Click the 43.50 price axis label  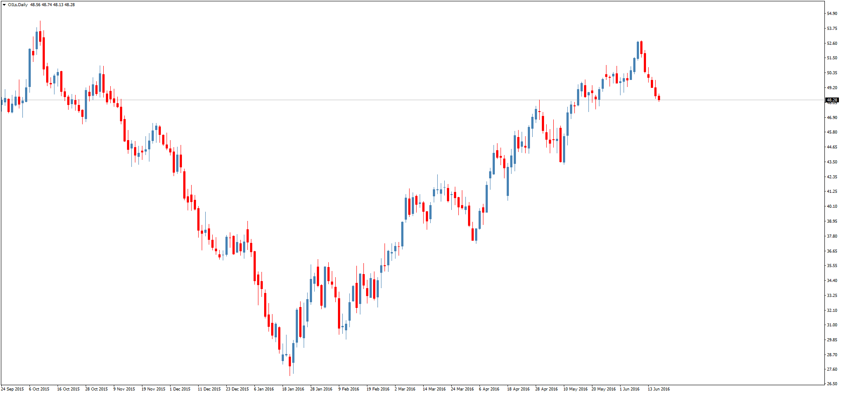tap(832, 162)
